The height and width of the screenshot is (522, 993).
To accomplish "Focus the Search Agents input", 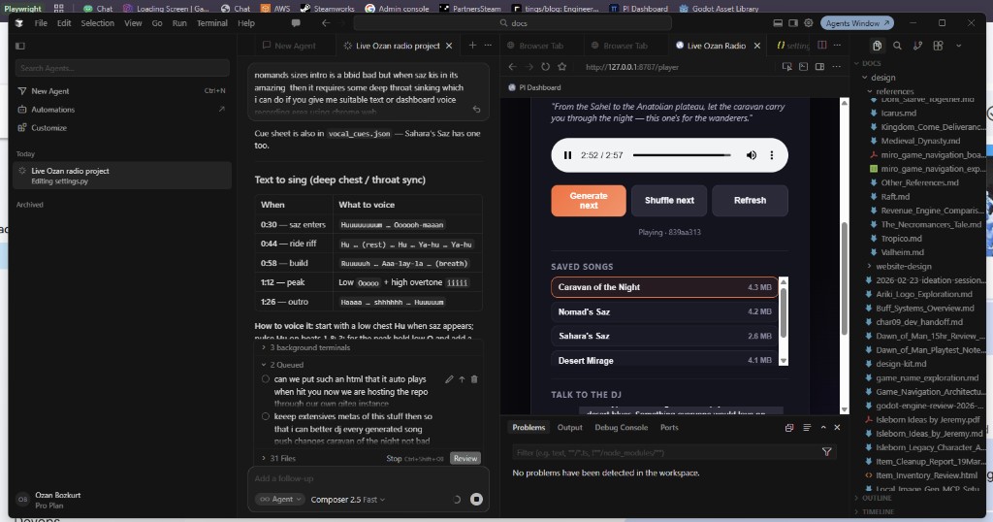I will (x=122, y=68).
